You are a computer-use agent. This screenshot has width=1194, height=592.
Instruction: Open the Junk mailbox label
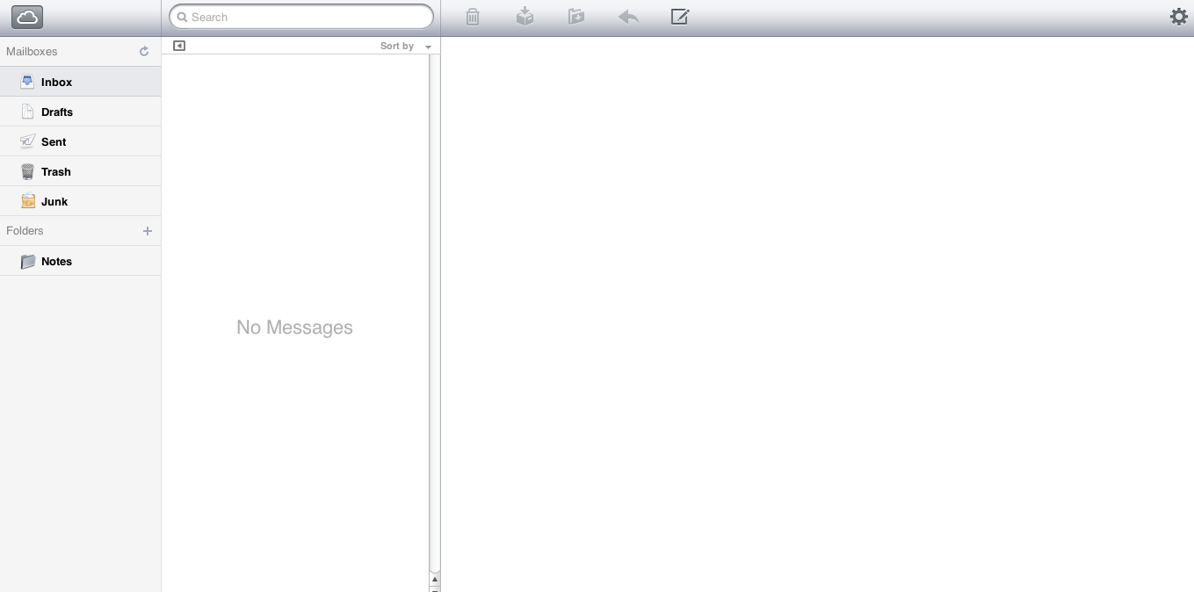[x=54, y=201]
